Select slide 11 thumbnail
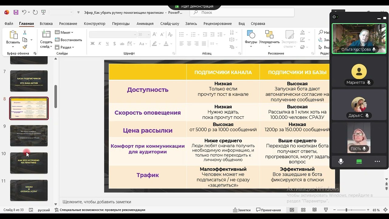The width and height of the screenshot is (389, 219). point(29,190)
